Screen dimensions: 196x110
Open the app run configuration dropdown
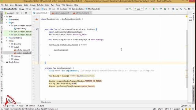[138, 9]
